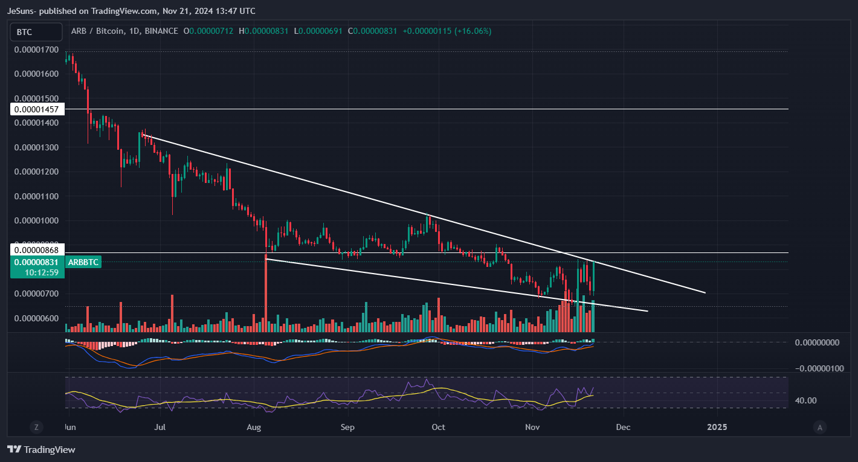Click the Sep date axis label
The image size is (858, 462).
347,427
